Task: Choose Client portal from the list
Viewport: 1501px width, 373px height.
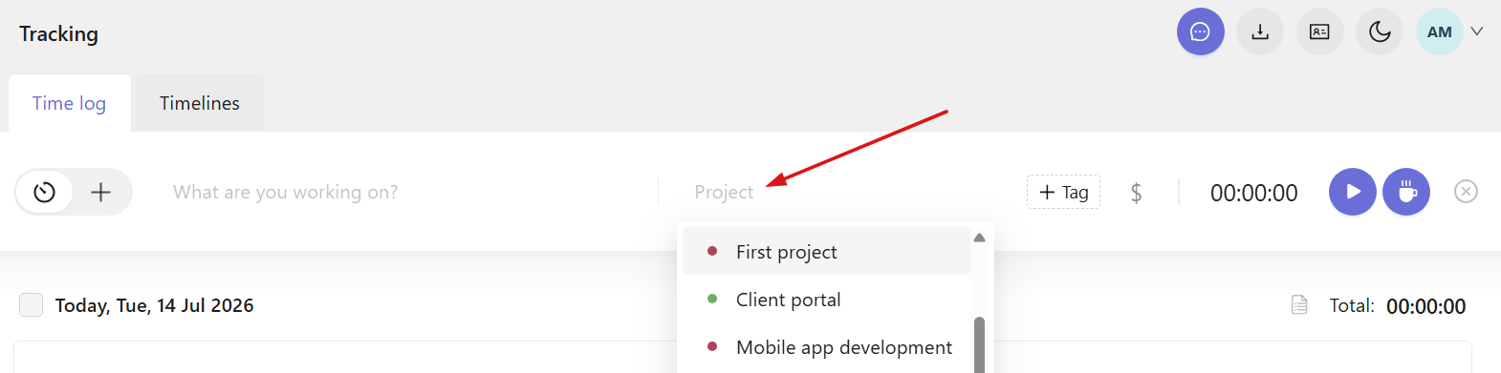Action: (826, 300)
